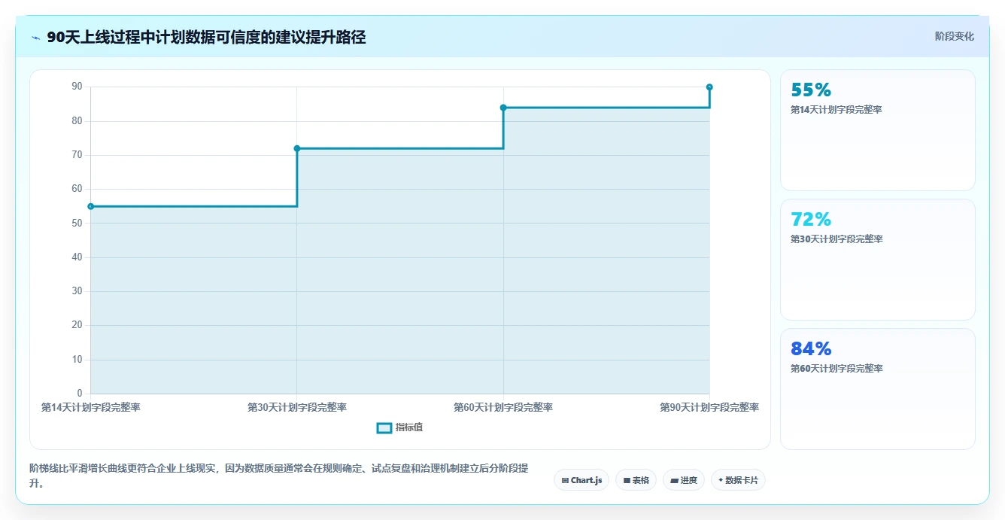
Task: Click the y-axis tick label 90
Action: tap(77, 87)
